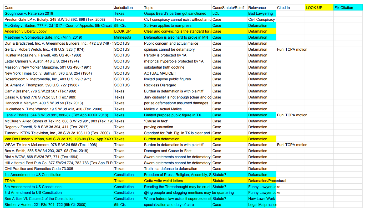Click the 'Case/Statute/Rule?' header cell

click(x=229, y=8)
